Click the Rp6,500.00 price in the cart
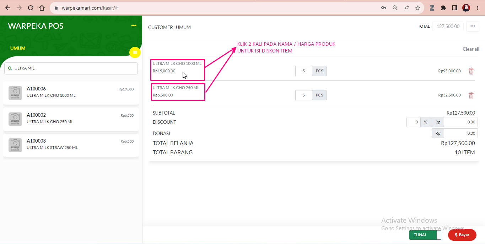This screenshot has height=244, width=485. pos(163,95)
